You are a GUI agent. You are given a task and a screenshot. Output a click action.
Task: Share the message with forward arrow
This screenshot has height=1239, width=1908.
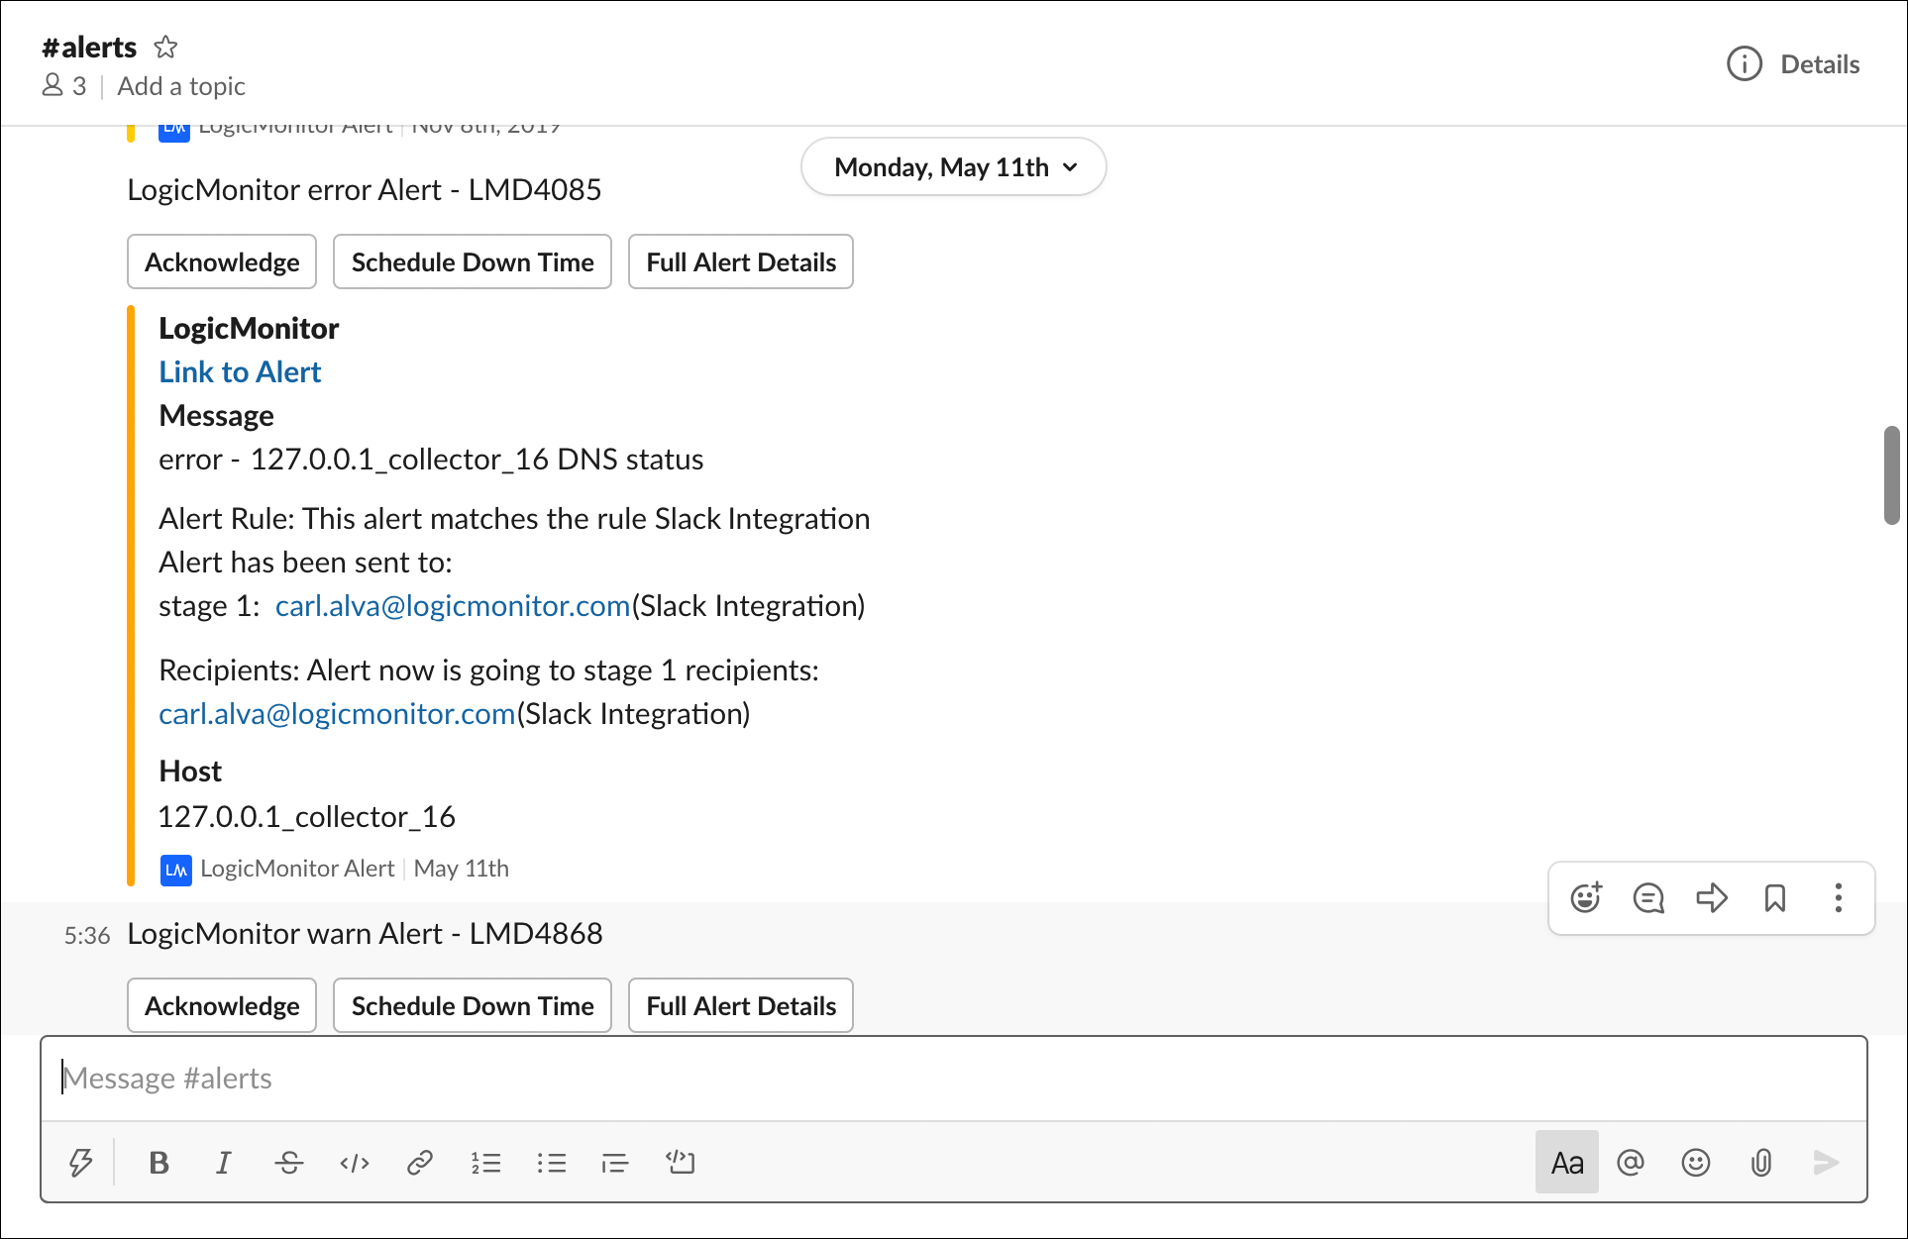click(x=1712, y=897)
